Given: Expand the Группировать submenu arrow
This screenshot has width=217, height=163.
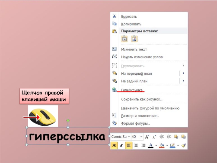Looking at the screenshot, I should coord(184,65).
